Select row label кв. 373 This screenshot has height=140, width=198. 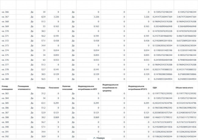tap(5, 45)
